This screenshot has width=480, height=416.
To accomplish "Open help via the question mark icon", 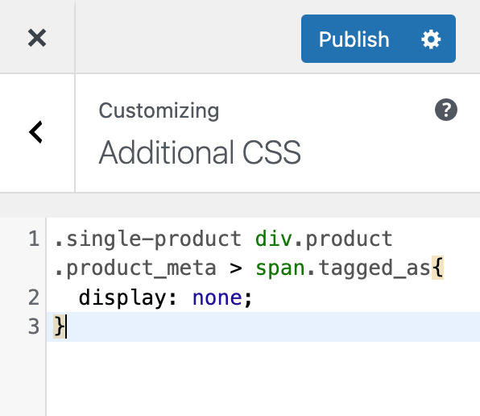I will (x=446, y=110).
